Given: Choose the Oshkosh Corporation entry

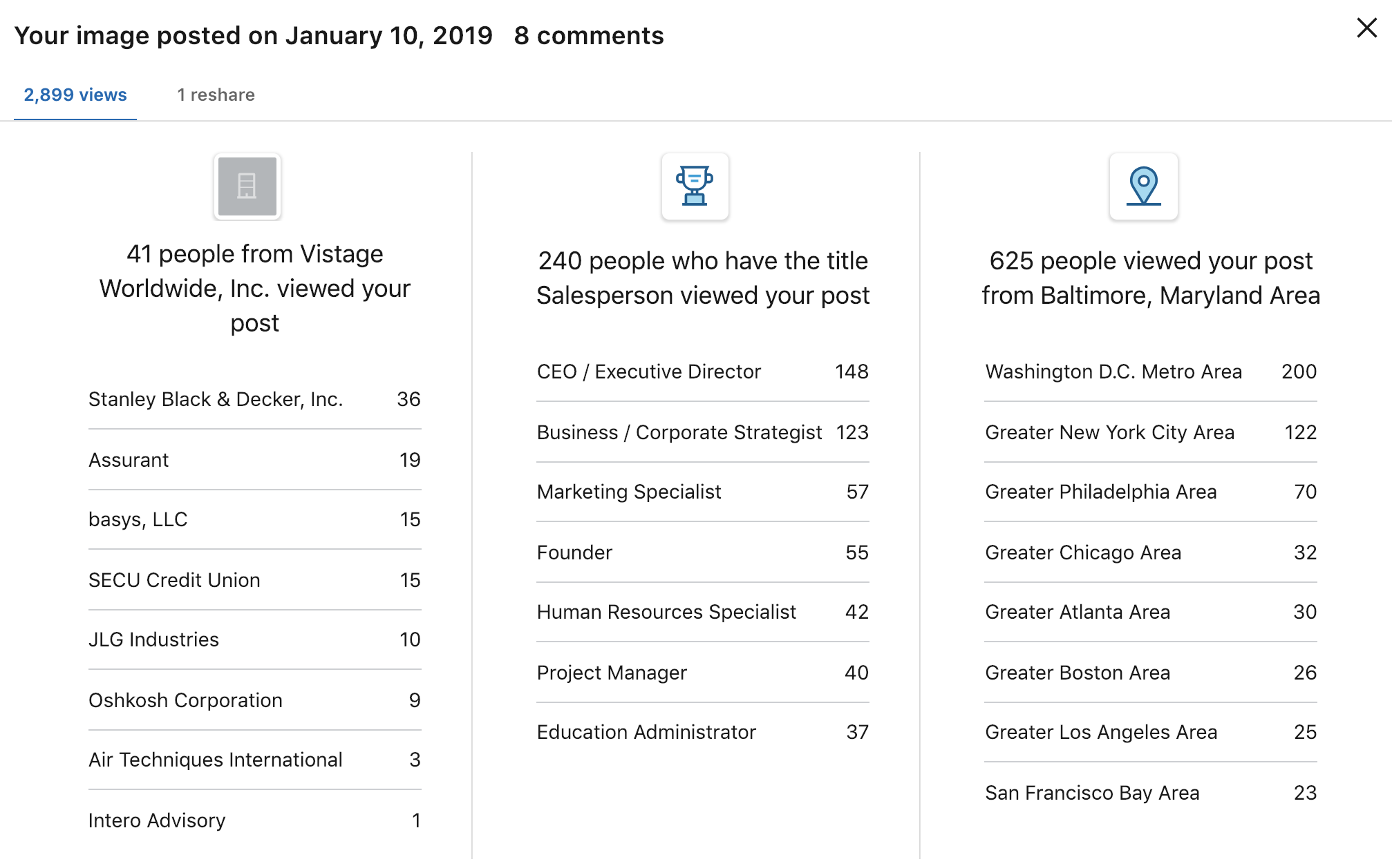Looking at the screenshot, I should (x=254, y=700).
